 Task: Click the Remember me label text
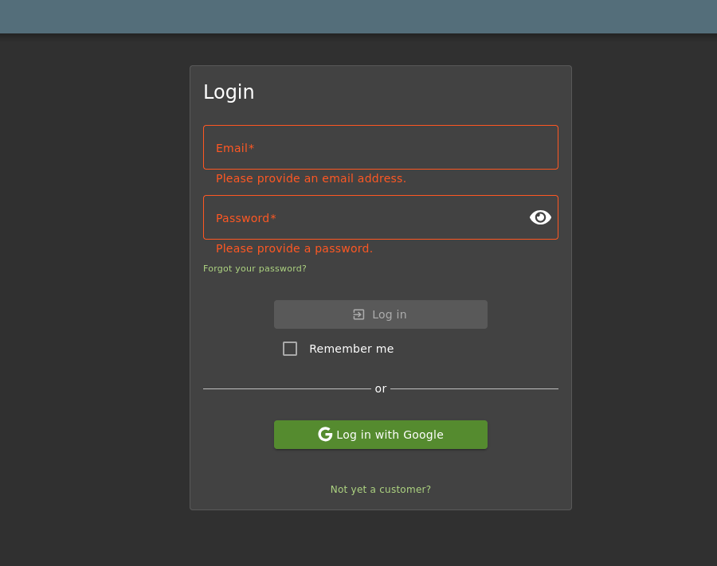click(x=351, y=349)
